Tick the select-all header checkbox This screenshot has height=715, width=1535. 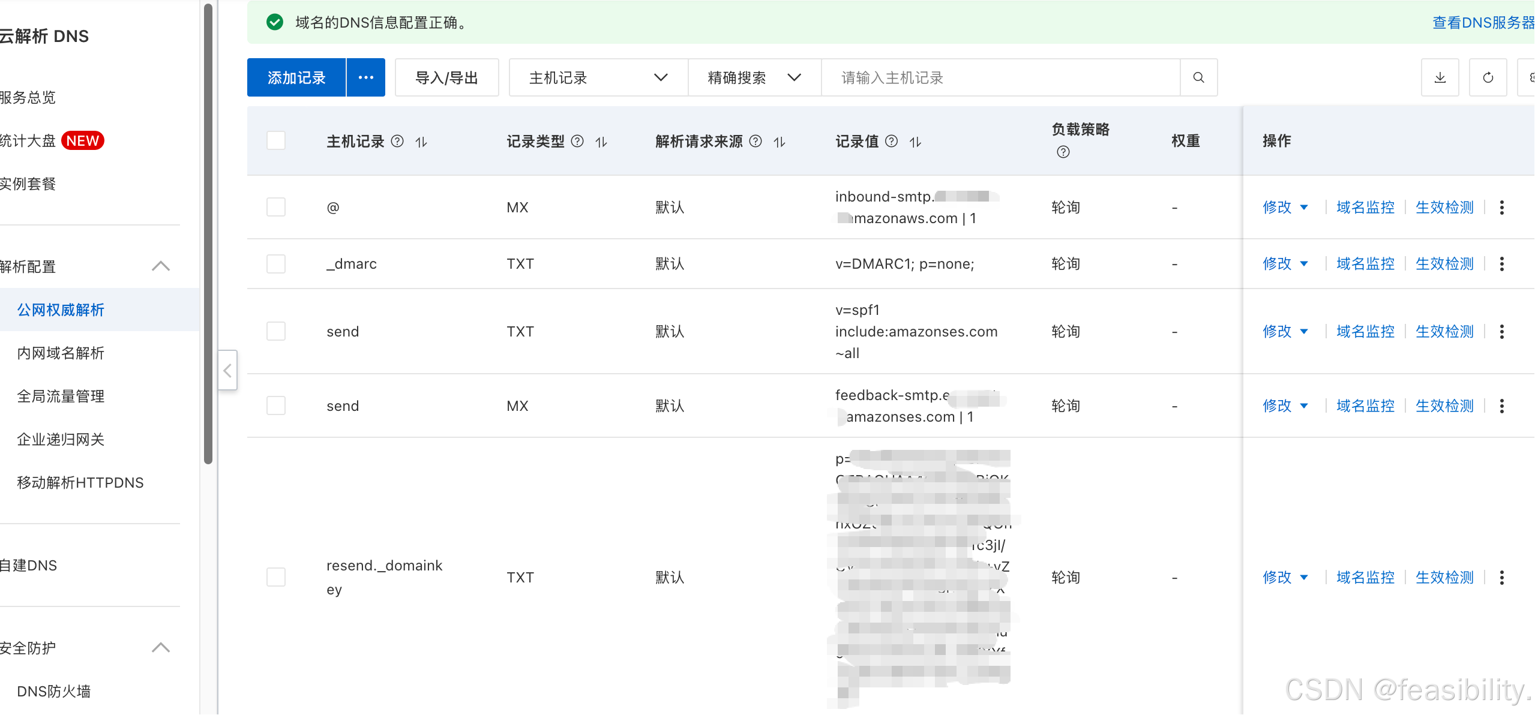[276, 141]
